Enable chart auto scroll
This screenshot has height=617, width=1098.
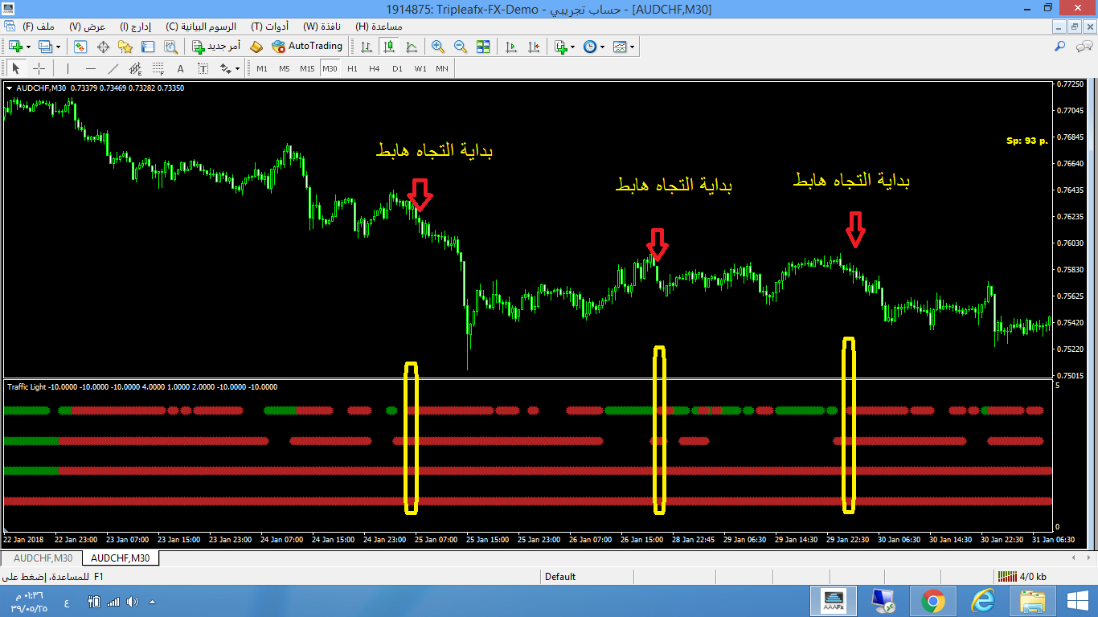510,47
